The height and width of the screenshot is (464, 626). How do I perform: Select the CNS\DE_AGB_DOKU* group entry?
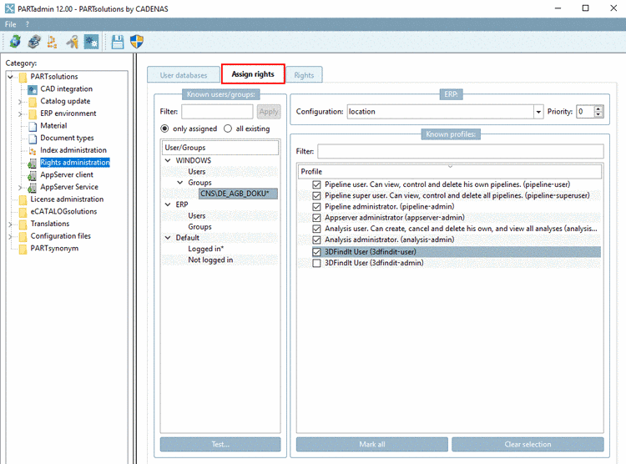click(238, 194)
